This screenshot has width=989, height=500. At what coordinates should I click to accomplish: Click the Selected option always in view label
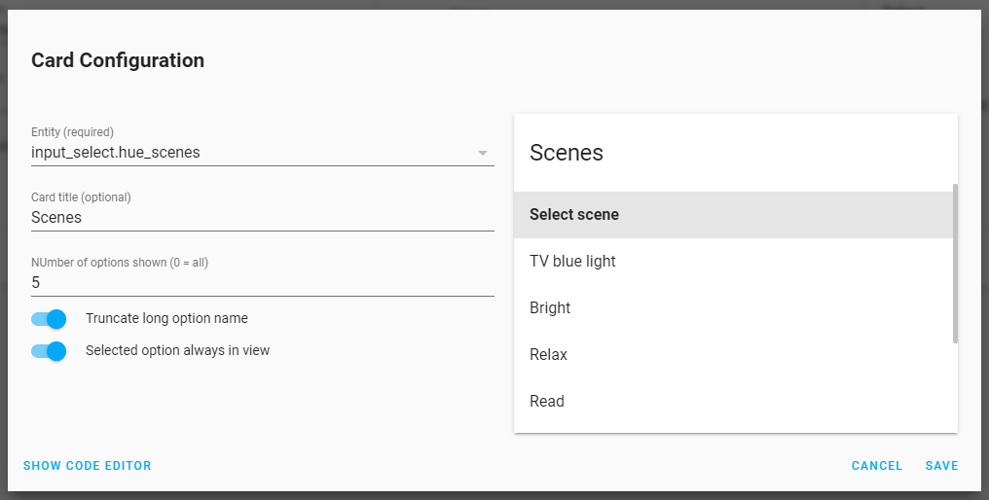[177, 350]
